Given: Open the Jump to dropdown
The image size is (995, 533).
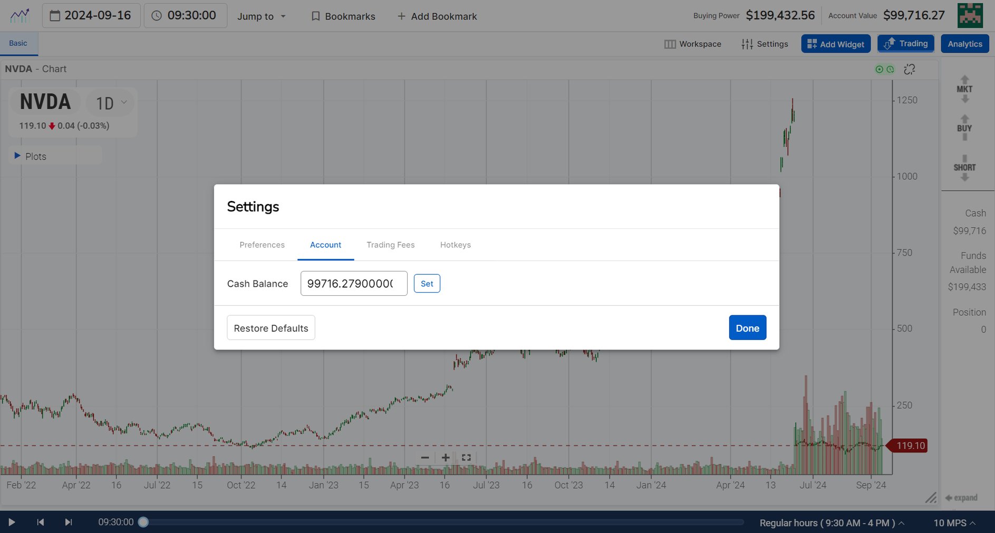Looking at the screenshot, I should (261, 16).
